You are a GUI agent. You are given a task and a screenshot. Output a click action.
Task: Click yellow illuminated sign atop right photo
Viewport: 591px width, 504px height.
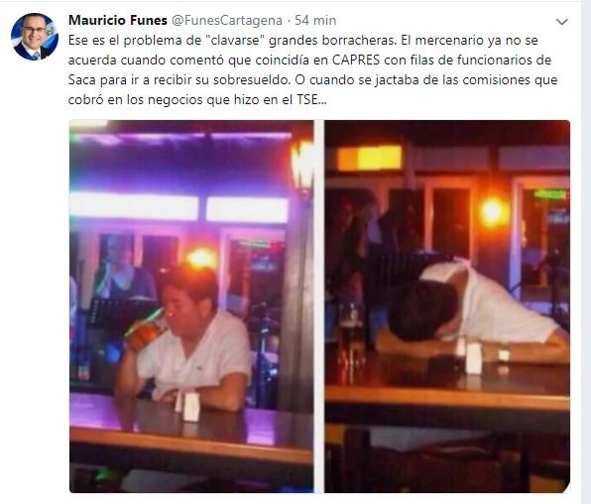tap(369, 158)
